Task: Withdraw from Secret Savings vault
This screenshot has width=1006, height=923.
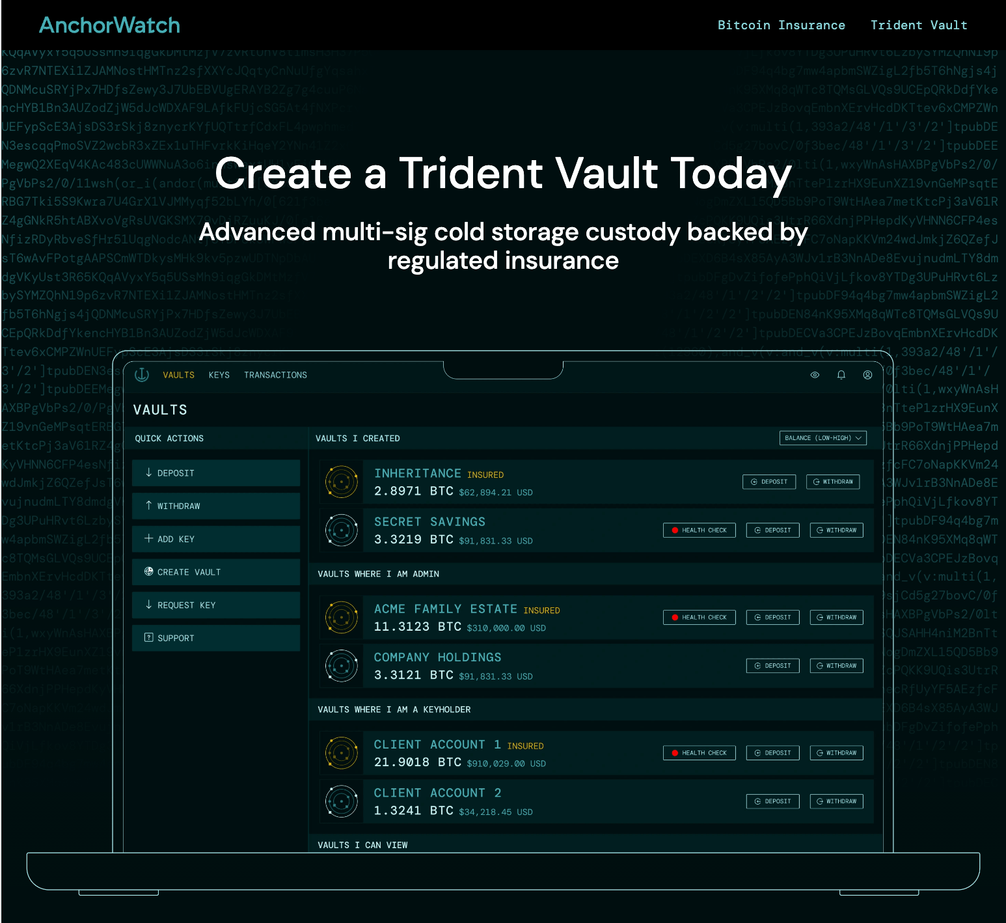Action: coord(837,530)
